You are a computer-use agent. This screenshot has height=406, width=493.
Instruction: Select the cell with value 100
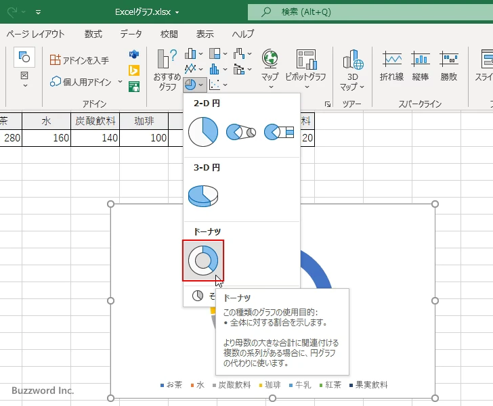coord(144,137)
